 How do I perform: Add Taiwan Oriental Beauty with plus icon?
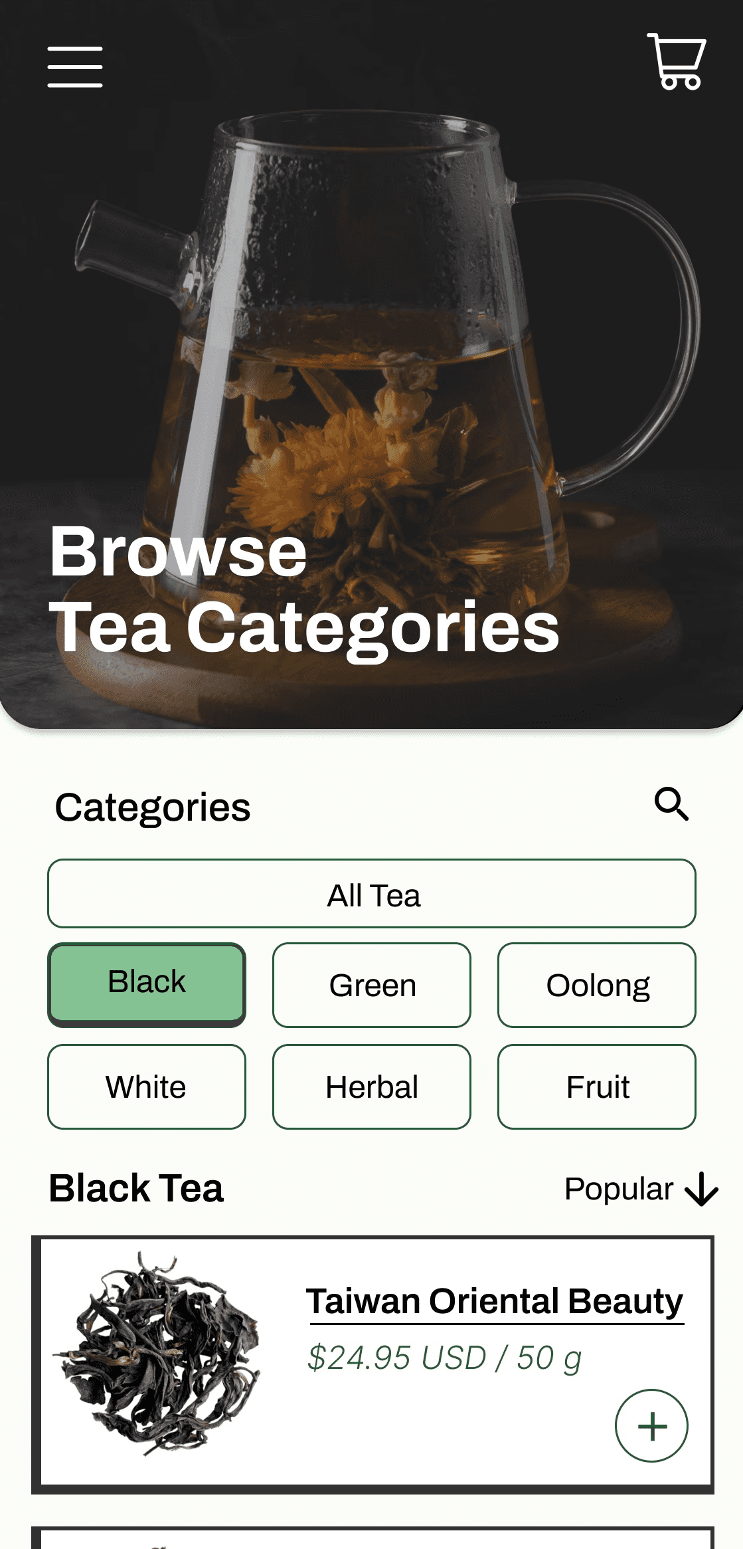[651, 1425]
